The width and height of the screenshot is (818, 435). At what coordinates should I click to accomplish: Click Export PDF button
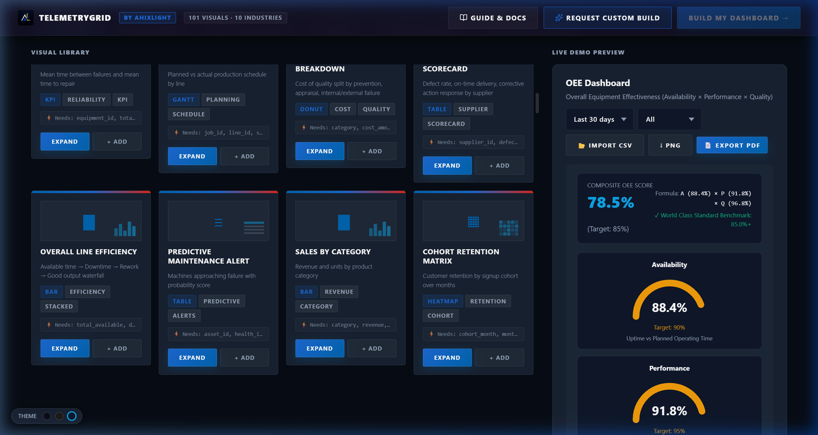(732, 145)
